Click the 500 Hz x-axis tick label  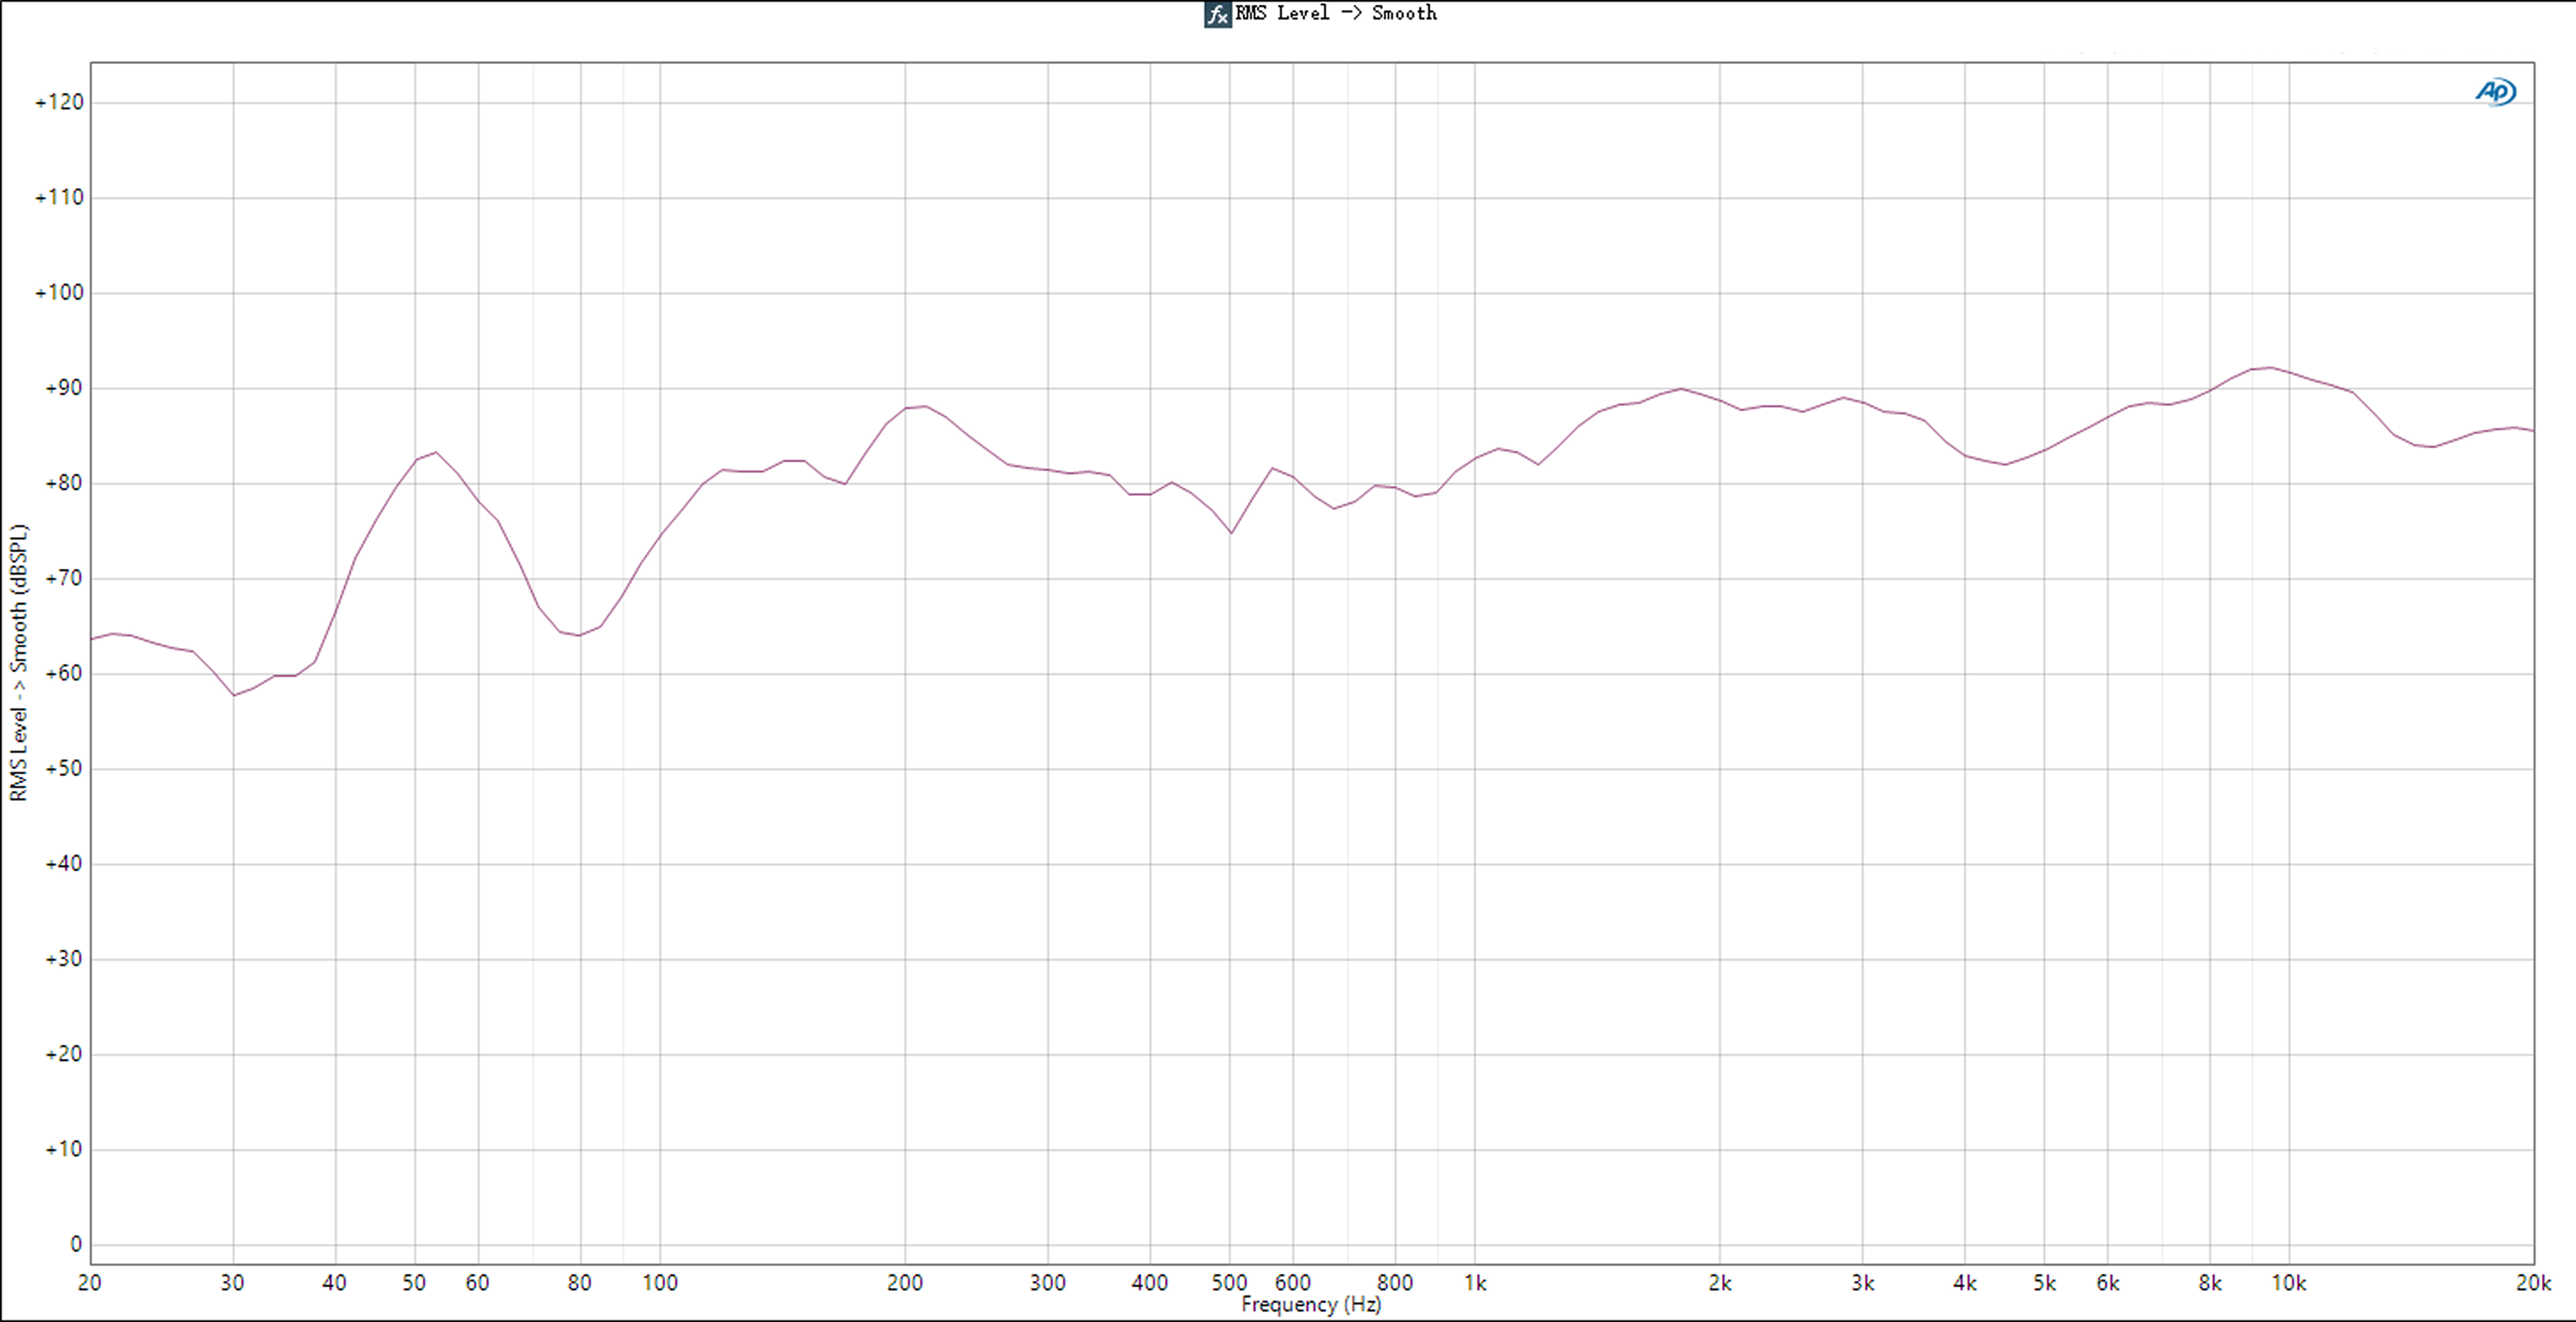tap(1230, 1283)
